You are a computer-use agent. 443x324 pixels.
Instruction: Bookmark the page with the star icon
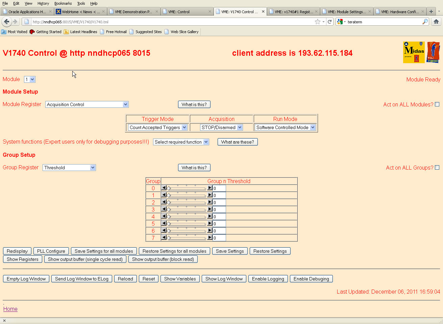coord(317,22)
